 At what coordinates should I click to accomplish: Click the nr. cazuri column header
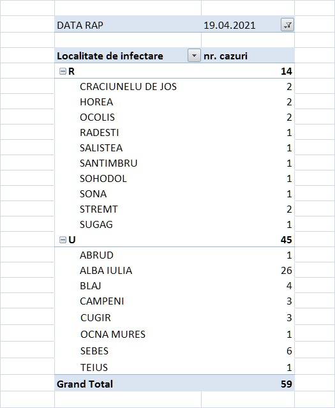coord(225,56)
